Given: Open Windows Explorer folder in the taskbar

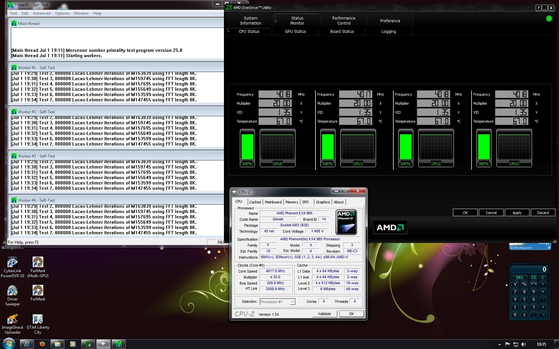Looking at the screenshot, I should pyautogui.click(x=58, y=344).
